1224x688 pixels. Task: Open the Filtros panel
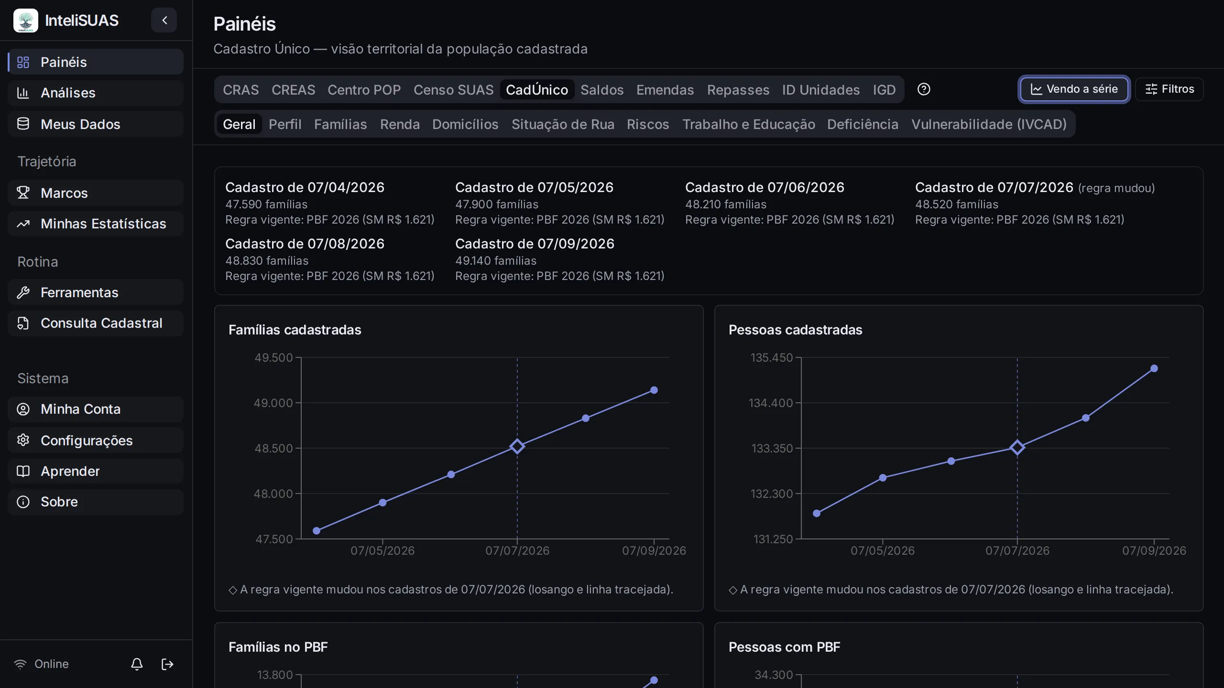coord(1169,89)
